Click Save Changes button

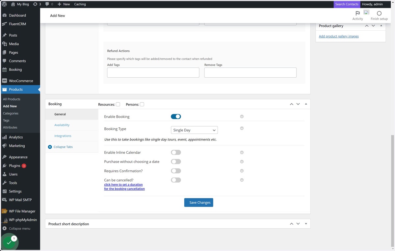click(x=199, y=202)
